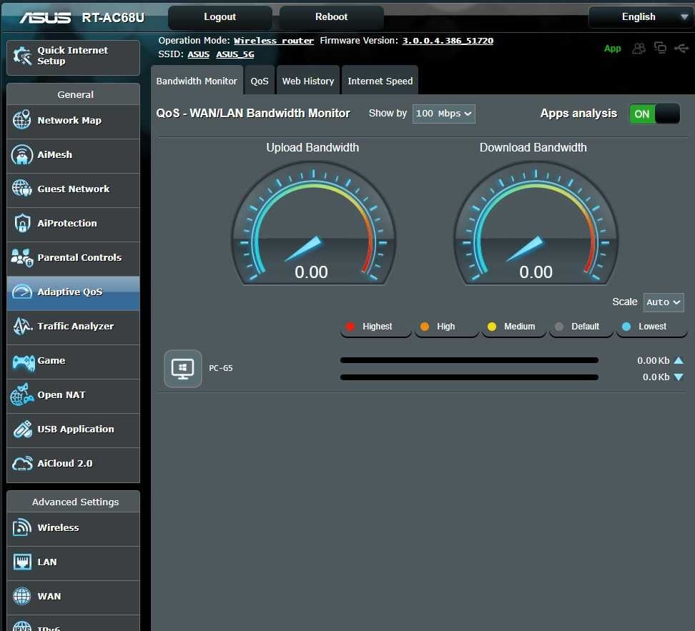Click the Traffic Analyzer icon

coord(21,327)
